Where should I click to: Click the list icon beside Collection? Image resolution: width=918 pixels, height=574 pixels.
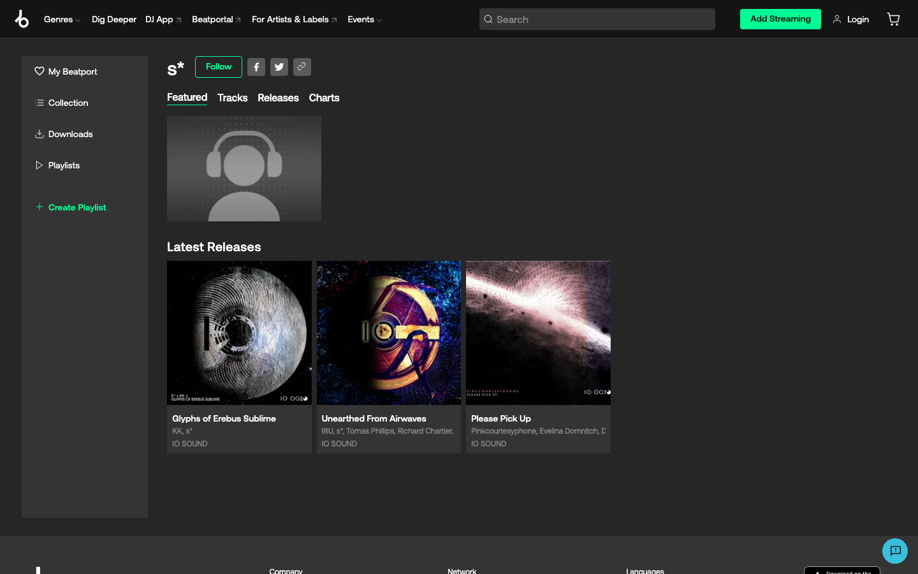[x=40, y=103]
